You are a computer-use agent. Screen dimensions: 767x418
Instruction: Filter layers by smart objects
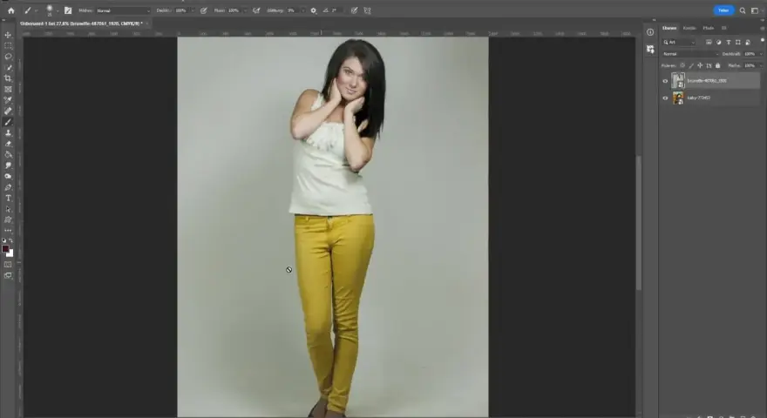coord(748,43)
